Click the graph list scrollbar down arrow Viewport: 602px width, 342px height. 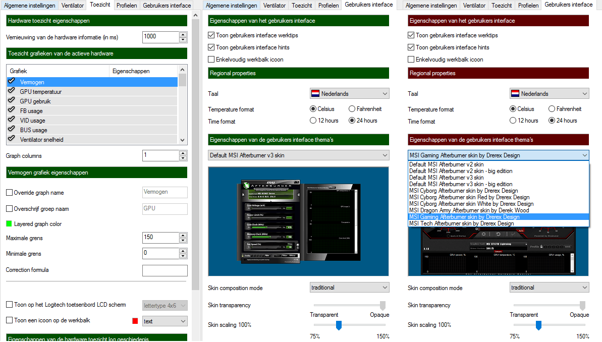tap(182, 140)
